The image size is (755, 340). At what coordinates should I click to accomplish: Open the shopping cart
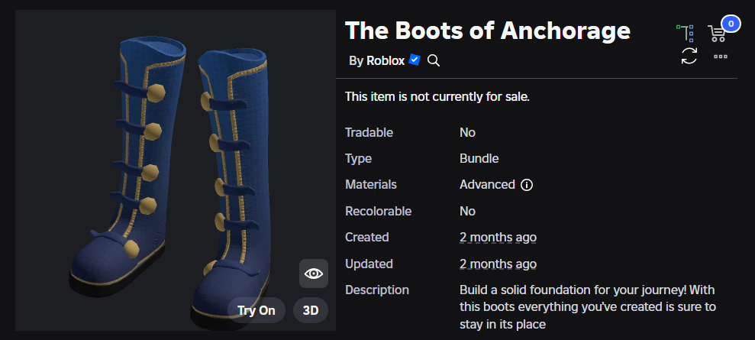click(716, 34)
